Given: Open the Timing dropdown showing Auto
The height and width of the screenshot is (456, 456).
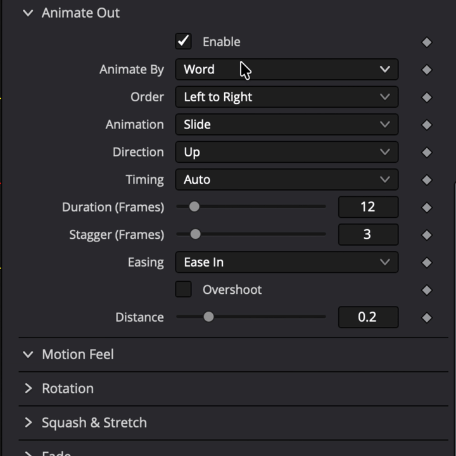Looking at the screenshot, I should [287, 179].
